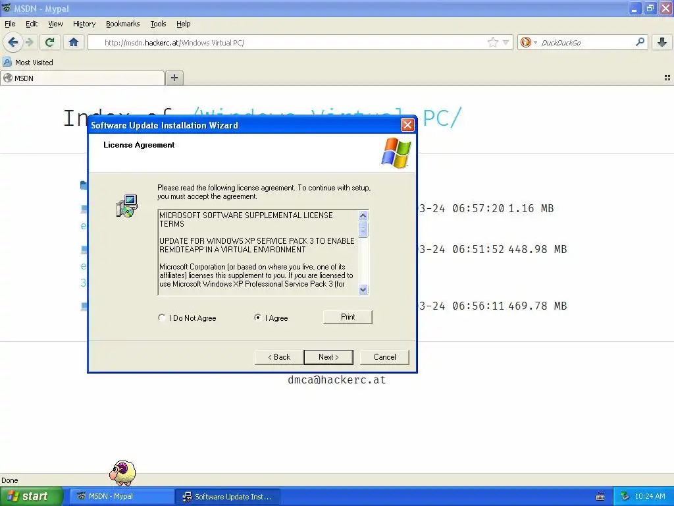This screenshot has height=506, width=674.
Task: Expand the URL history dropdown arrow
Action: click(506, 42)
